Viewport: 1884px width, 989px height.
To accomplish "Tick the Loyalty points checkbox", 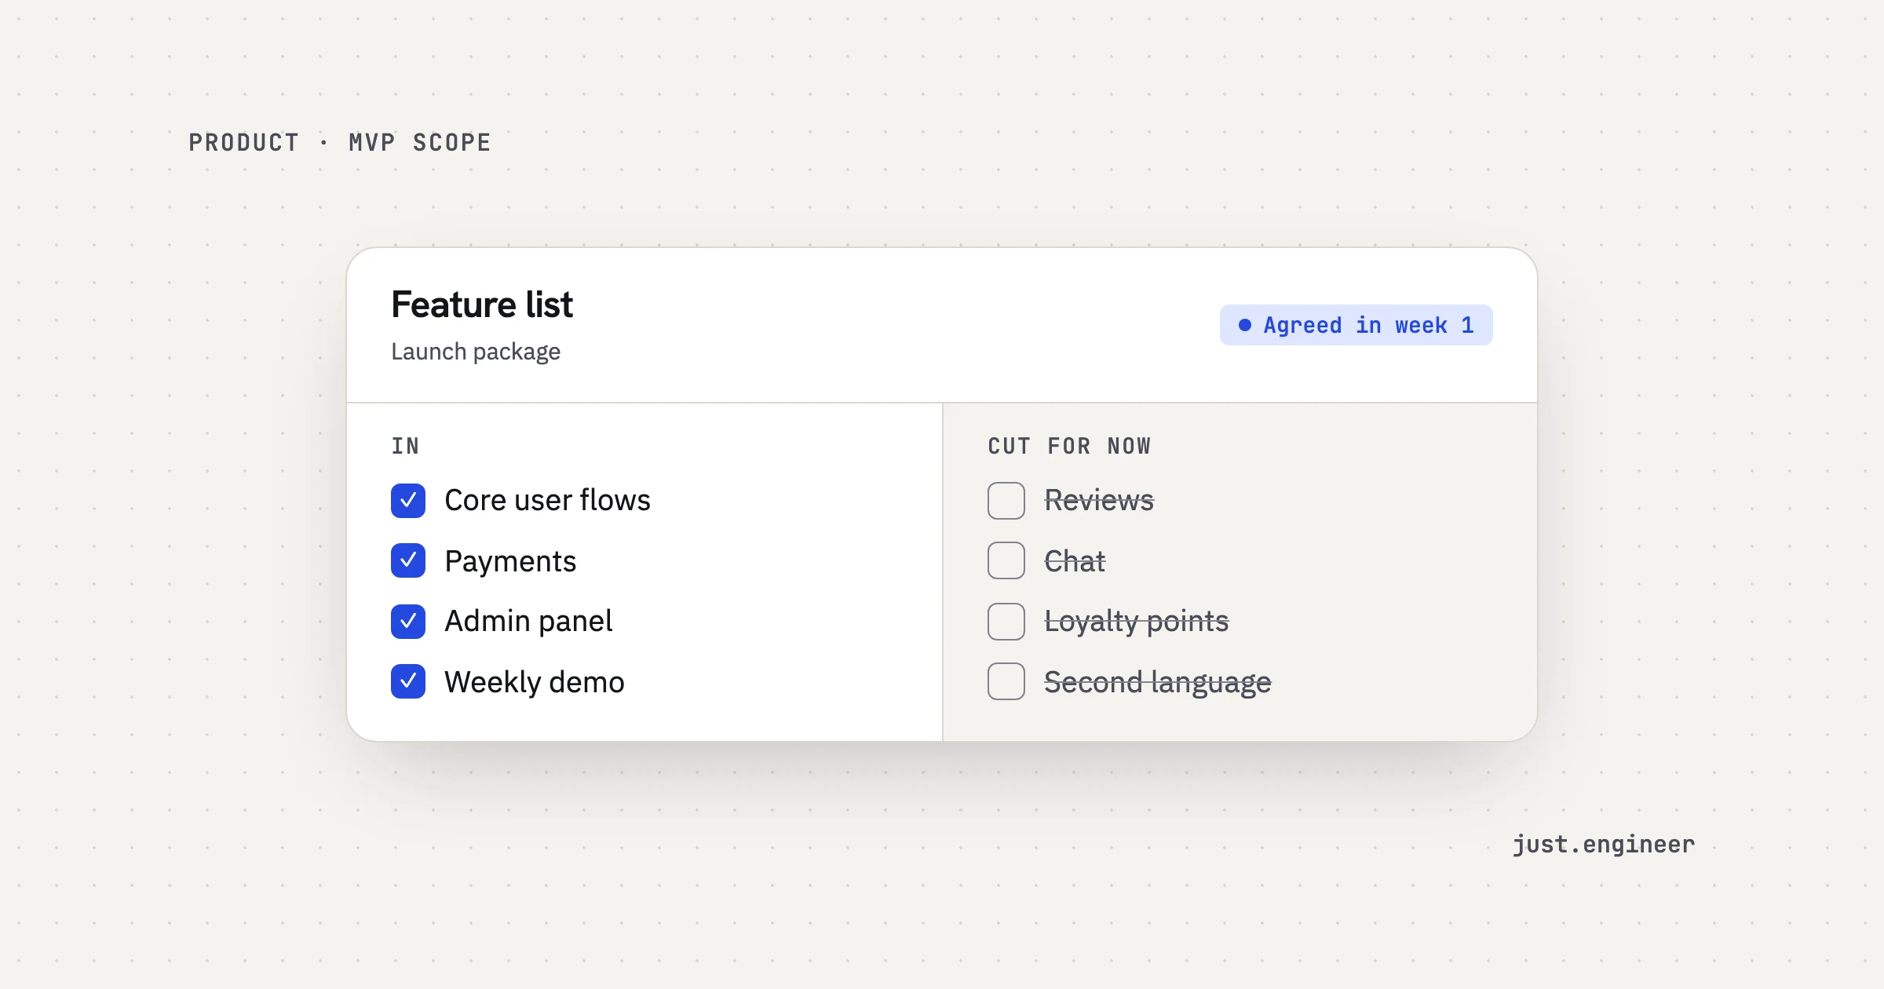I will 1006,622.
